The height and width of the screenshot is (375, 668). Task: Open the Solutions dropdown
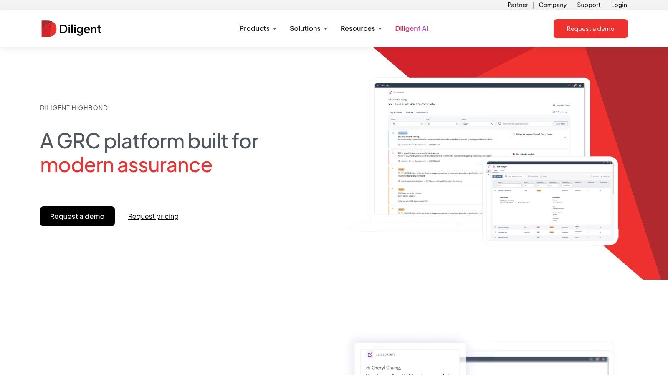click(309, 28)
